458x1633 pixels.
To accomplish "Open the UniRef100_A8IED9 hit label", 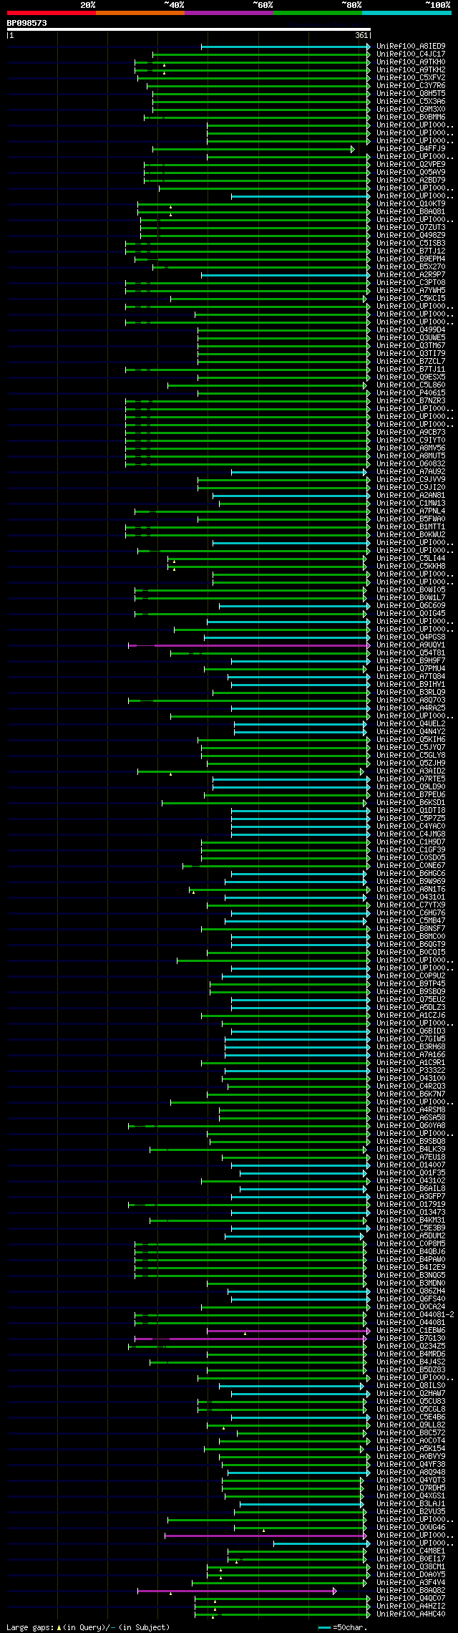I will (x=411, y=47).
